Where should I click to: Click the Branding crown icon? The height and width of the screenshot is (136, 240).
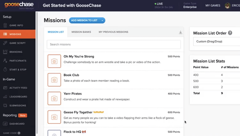[5, 52]
